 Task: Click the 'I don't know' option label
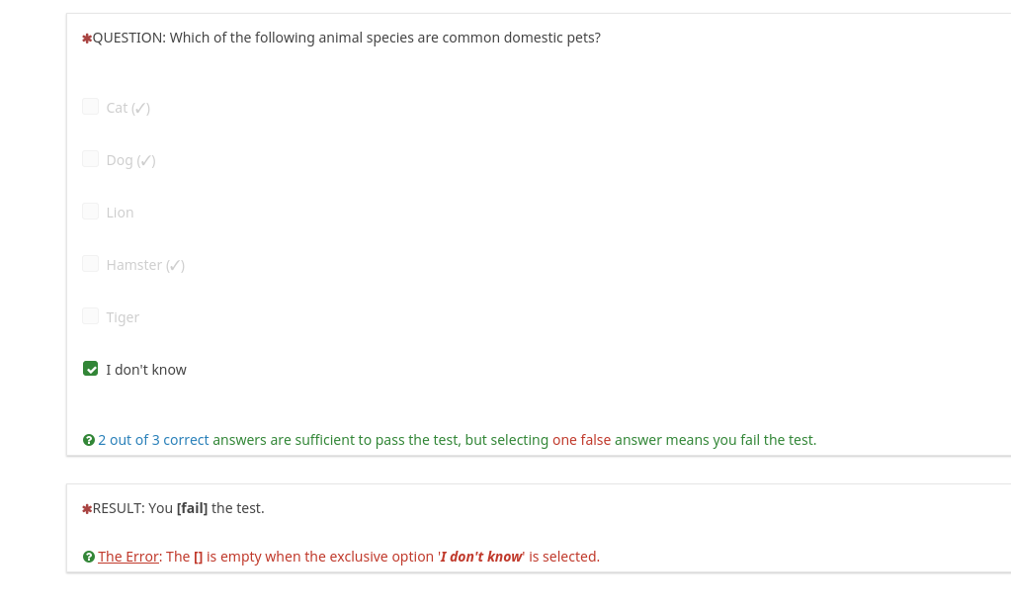click(x=146, y=370)
